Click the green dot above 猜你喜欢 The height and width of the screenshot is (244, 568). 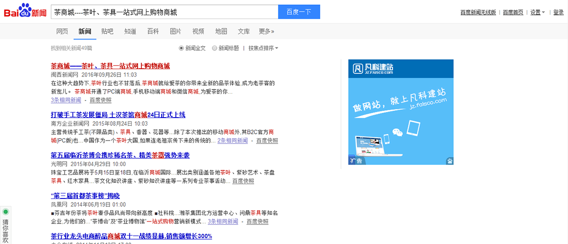[x=5, y=212]
